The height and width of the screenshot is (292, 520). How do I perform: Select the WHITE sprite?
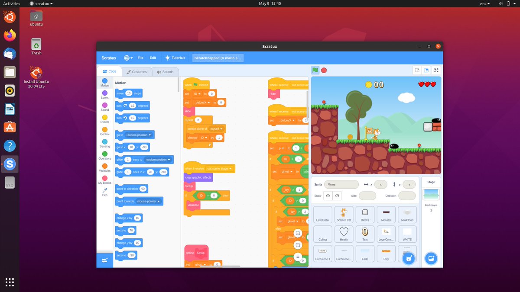point(407,234)
